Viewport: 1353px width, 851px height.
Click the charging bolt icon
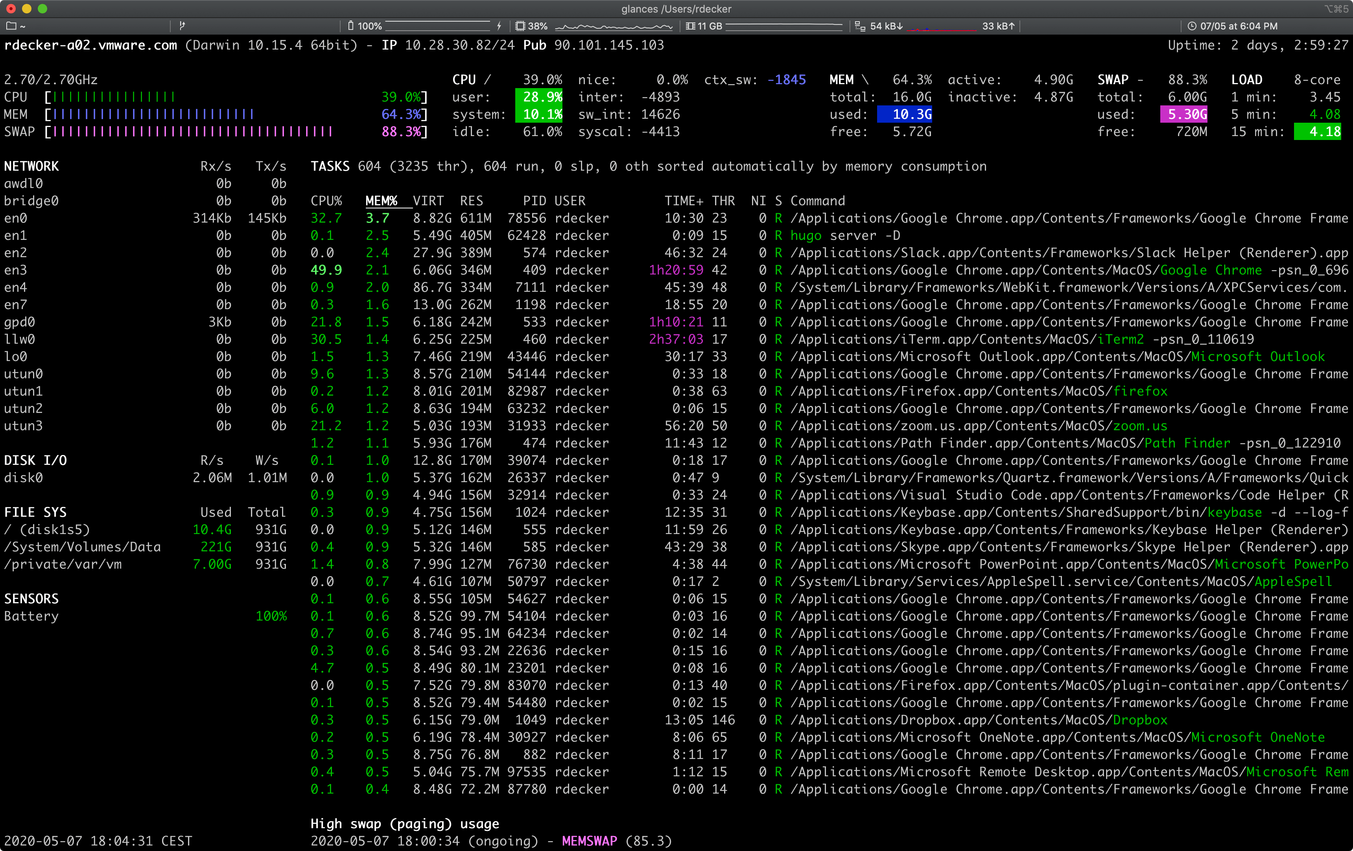click(499, 26)
